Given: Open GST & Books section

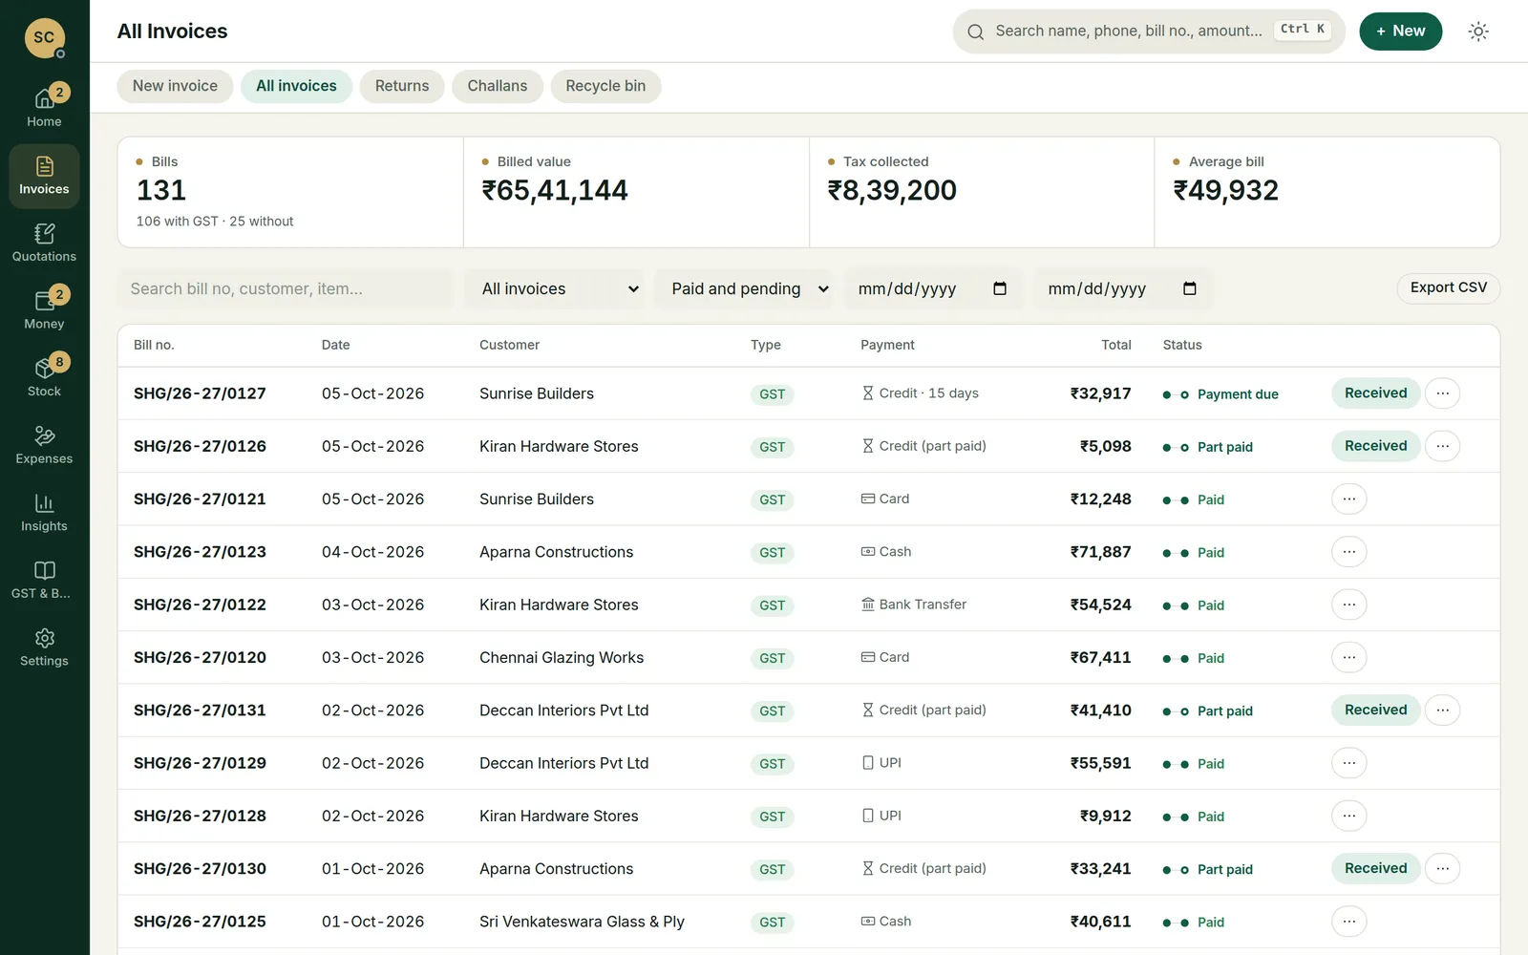Looking at the screenshot, I should click(44, 581).
